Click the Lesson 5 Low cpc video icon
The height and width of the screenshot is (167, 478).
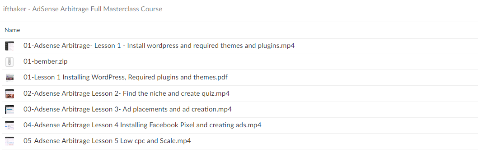point(9,141)
